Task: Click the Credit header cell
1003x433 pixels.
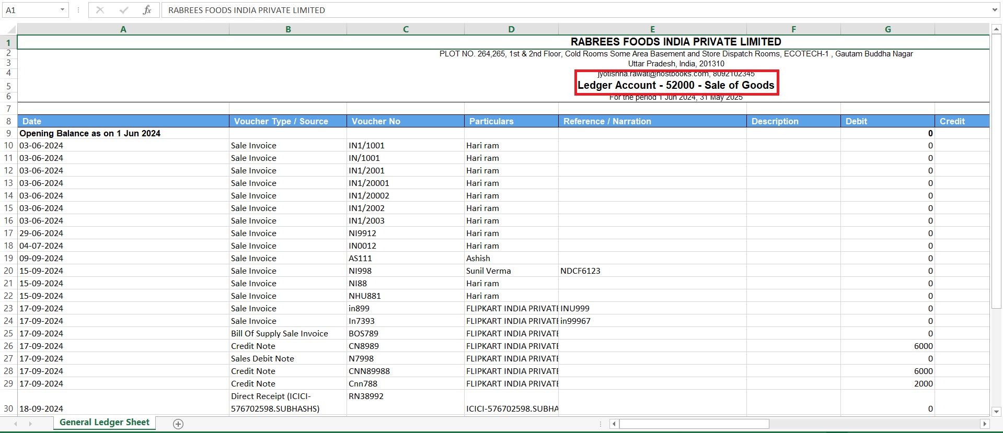Action: 962,121
